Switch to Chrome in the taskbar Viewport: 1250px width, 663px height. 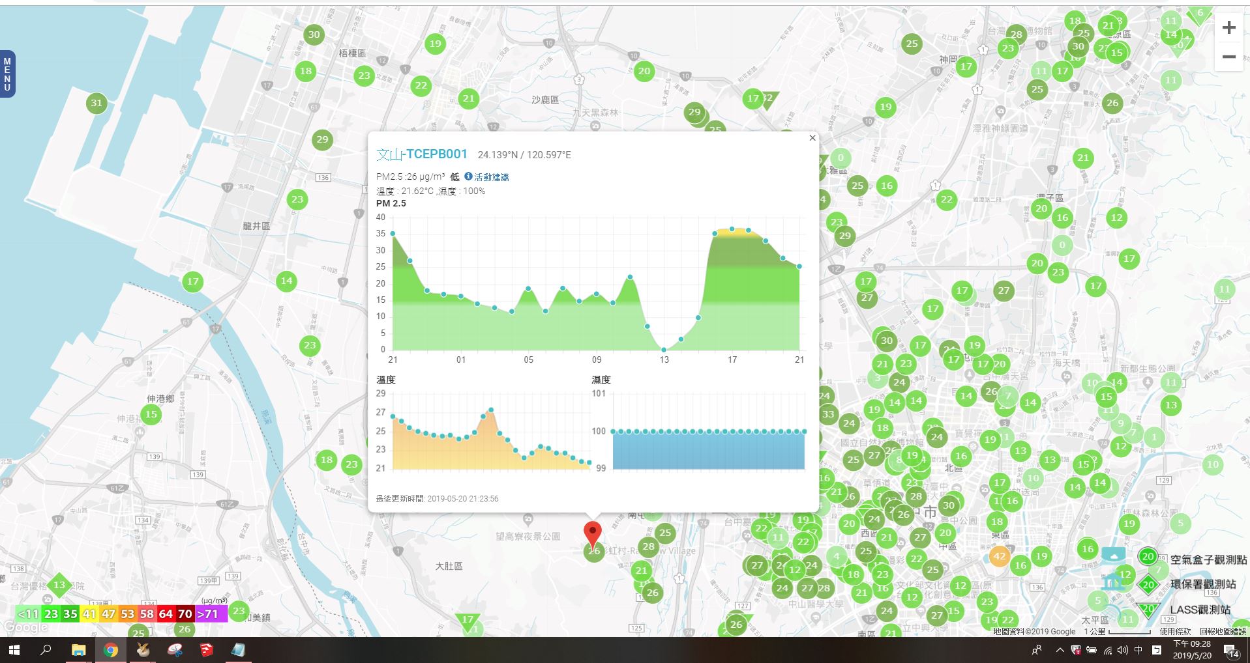click(x=110, y=650)
